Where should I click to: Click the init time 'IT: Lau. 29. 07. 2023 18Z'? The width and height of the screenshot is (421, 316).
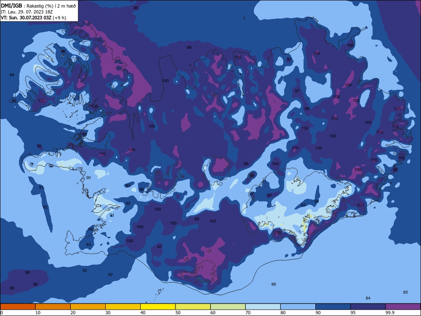click(x=27, y=12)
